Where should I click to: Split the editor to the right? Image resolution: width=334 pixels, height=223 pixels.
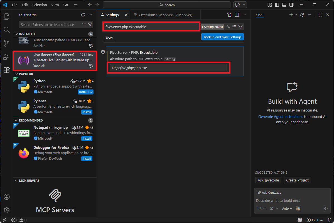coord(237,15)
